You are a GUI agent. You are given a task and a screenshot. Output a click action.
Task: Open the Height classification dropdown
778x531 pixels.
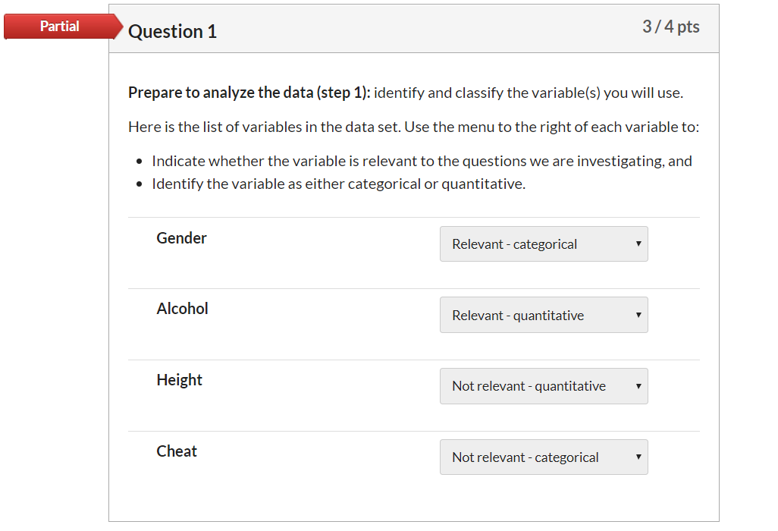pos(544,386)
